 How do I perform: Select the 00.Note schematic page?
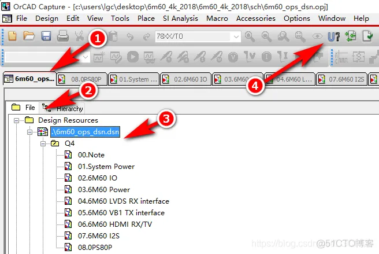(91, 155)
